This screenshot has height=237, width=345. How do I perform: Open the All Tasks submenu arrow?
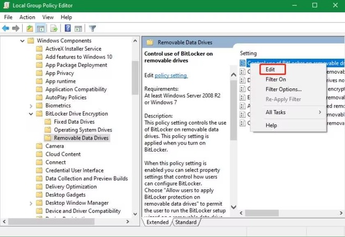320,112
